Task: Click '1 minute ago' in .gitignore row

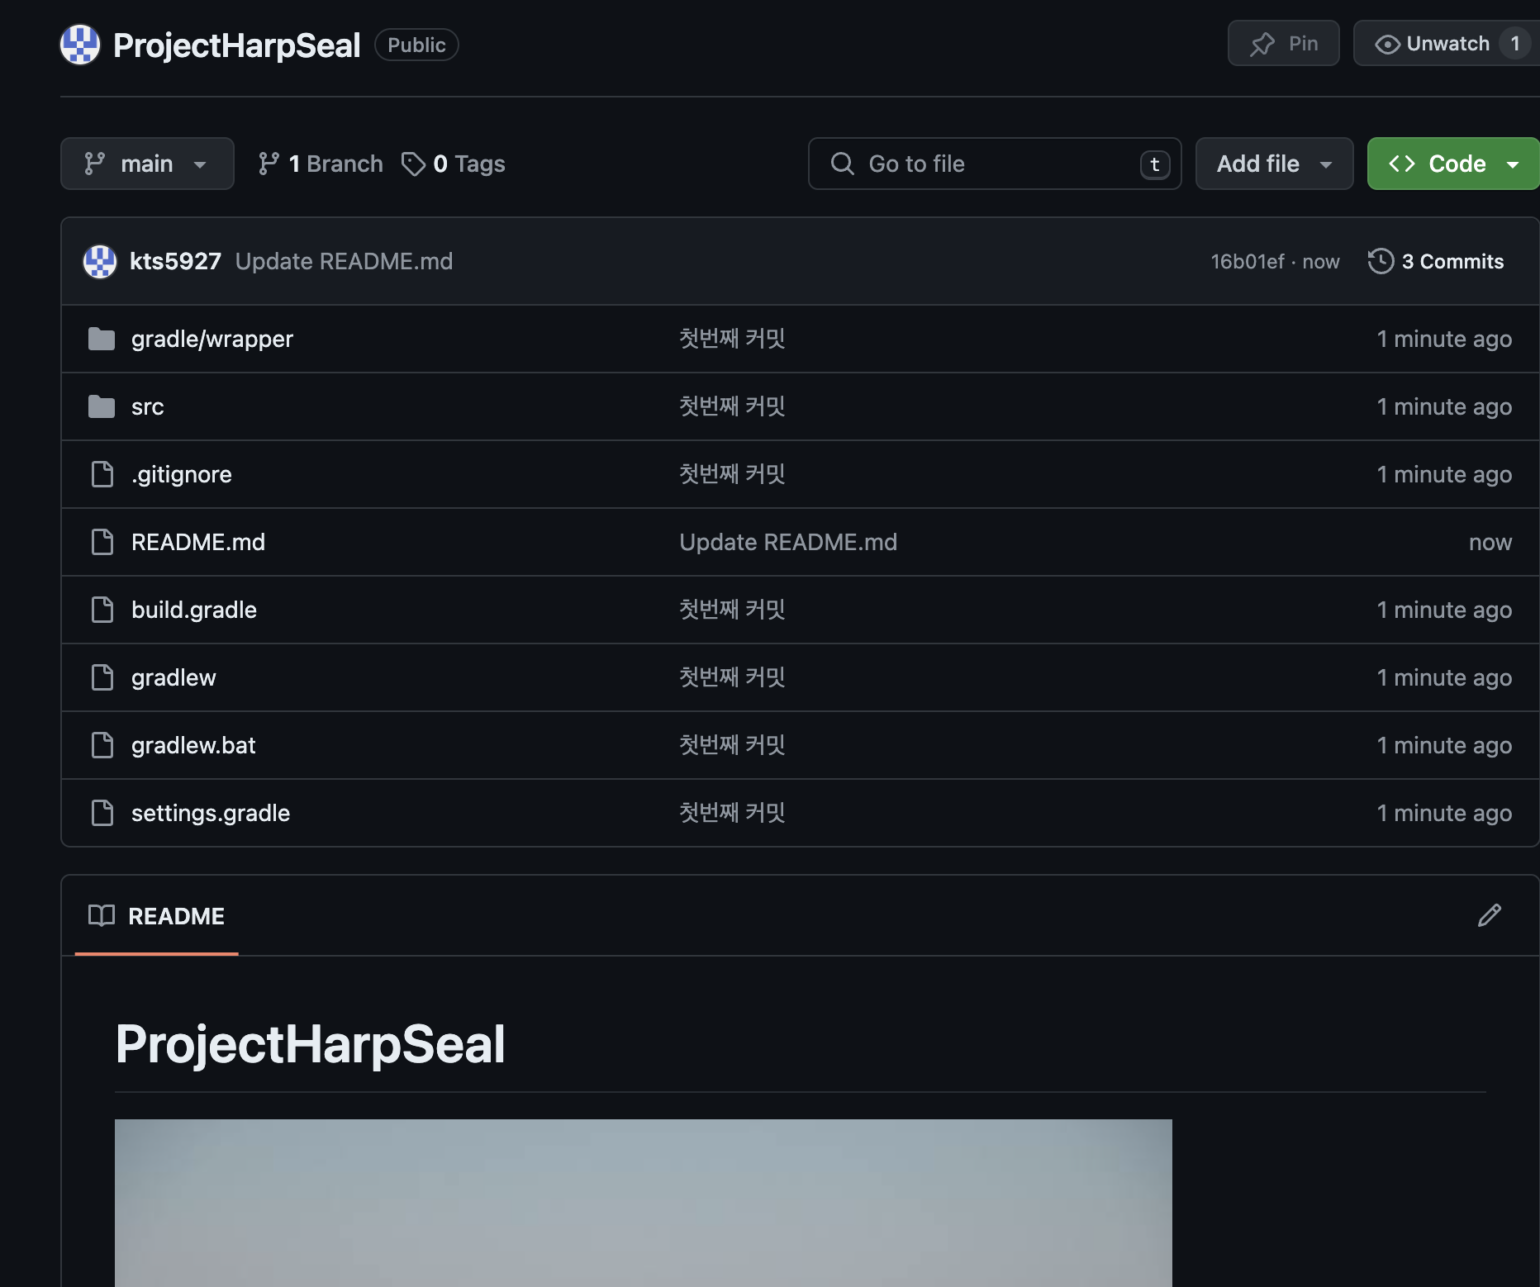Action: tap(1444, 474)
